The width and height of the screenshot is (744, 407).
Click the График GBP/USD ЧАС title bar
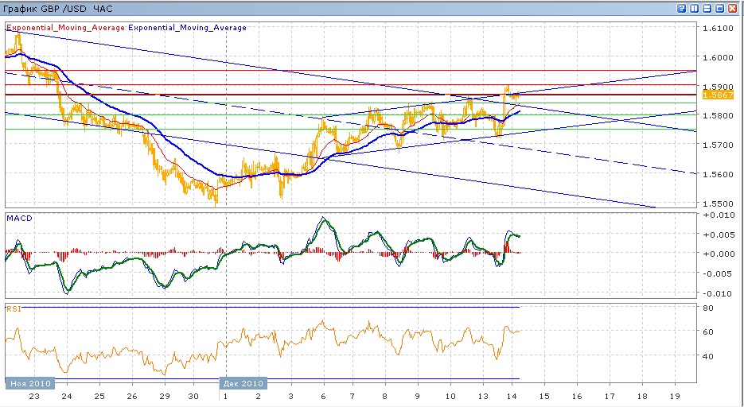[x=58, y=8]
